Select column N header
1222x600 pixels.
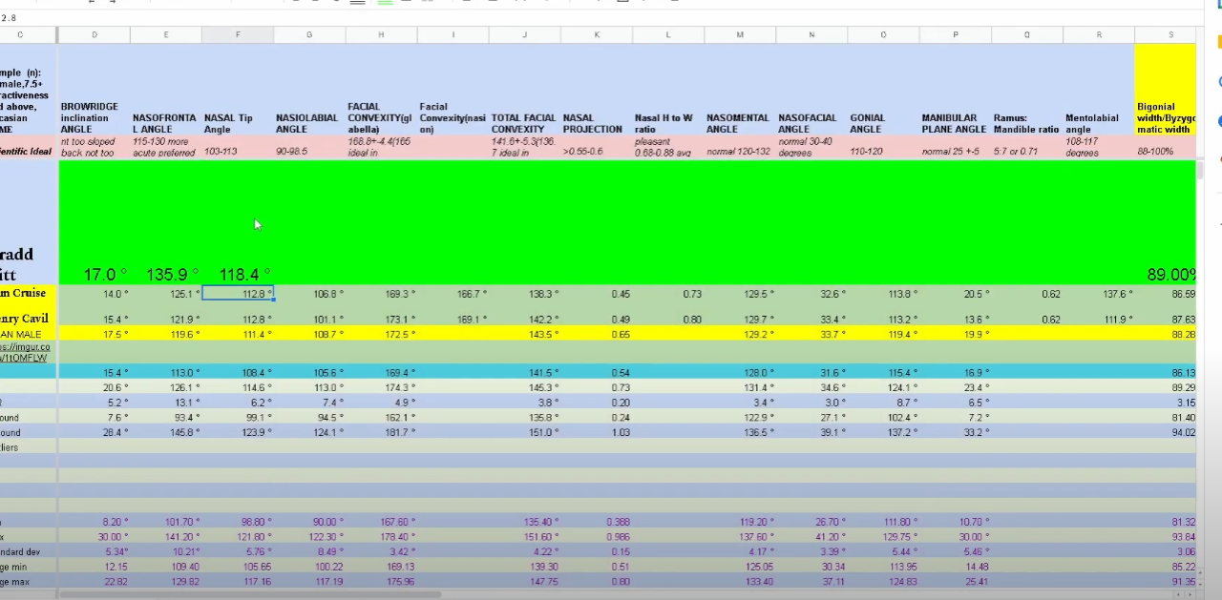point(812,35)
